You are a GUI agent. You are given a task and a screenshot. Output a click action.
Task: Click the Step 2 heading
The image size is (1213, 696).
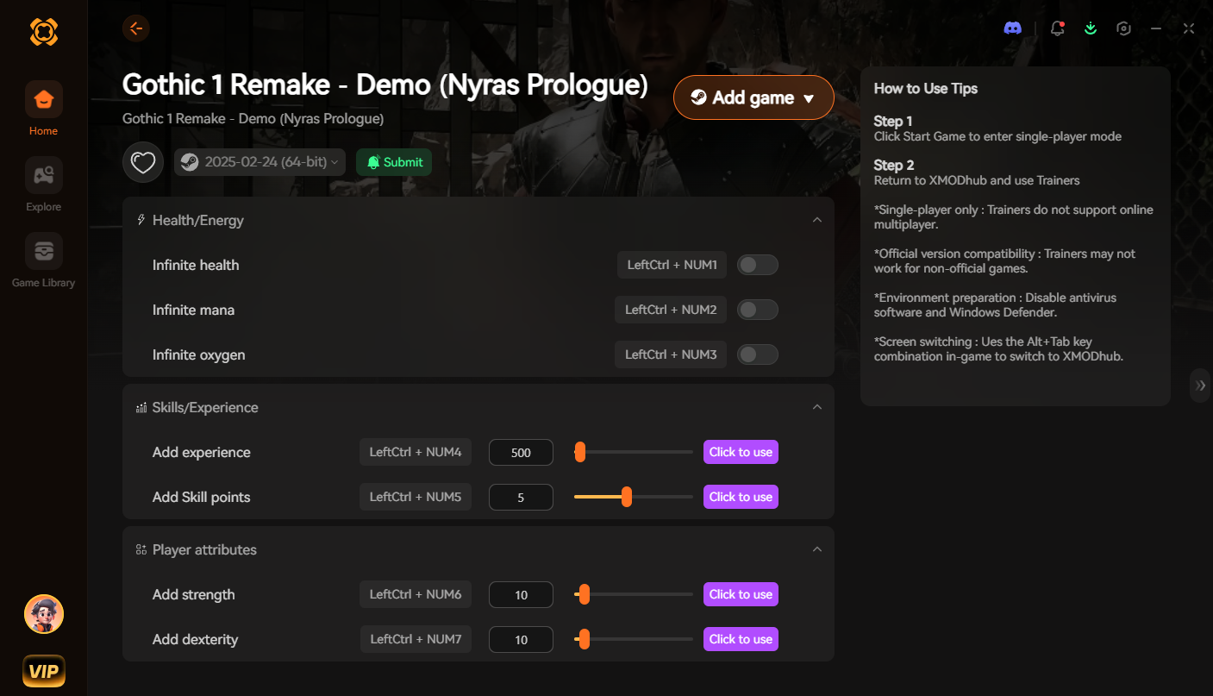894,165
